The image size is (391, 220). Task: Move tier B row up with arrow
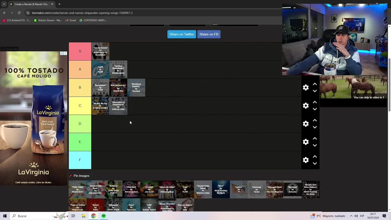(x=315, y=84)
